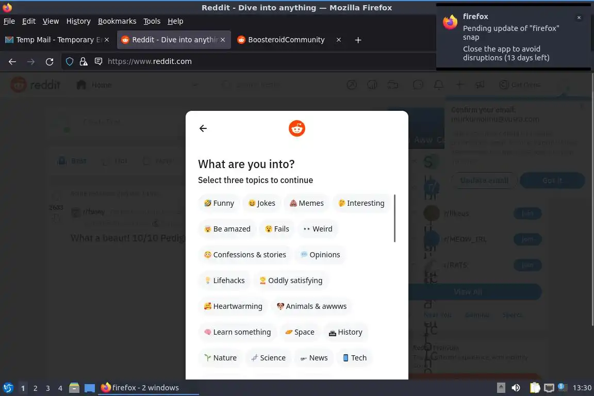Open the file manager from taskbar

[74, 388]
